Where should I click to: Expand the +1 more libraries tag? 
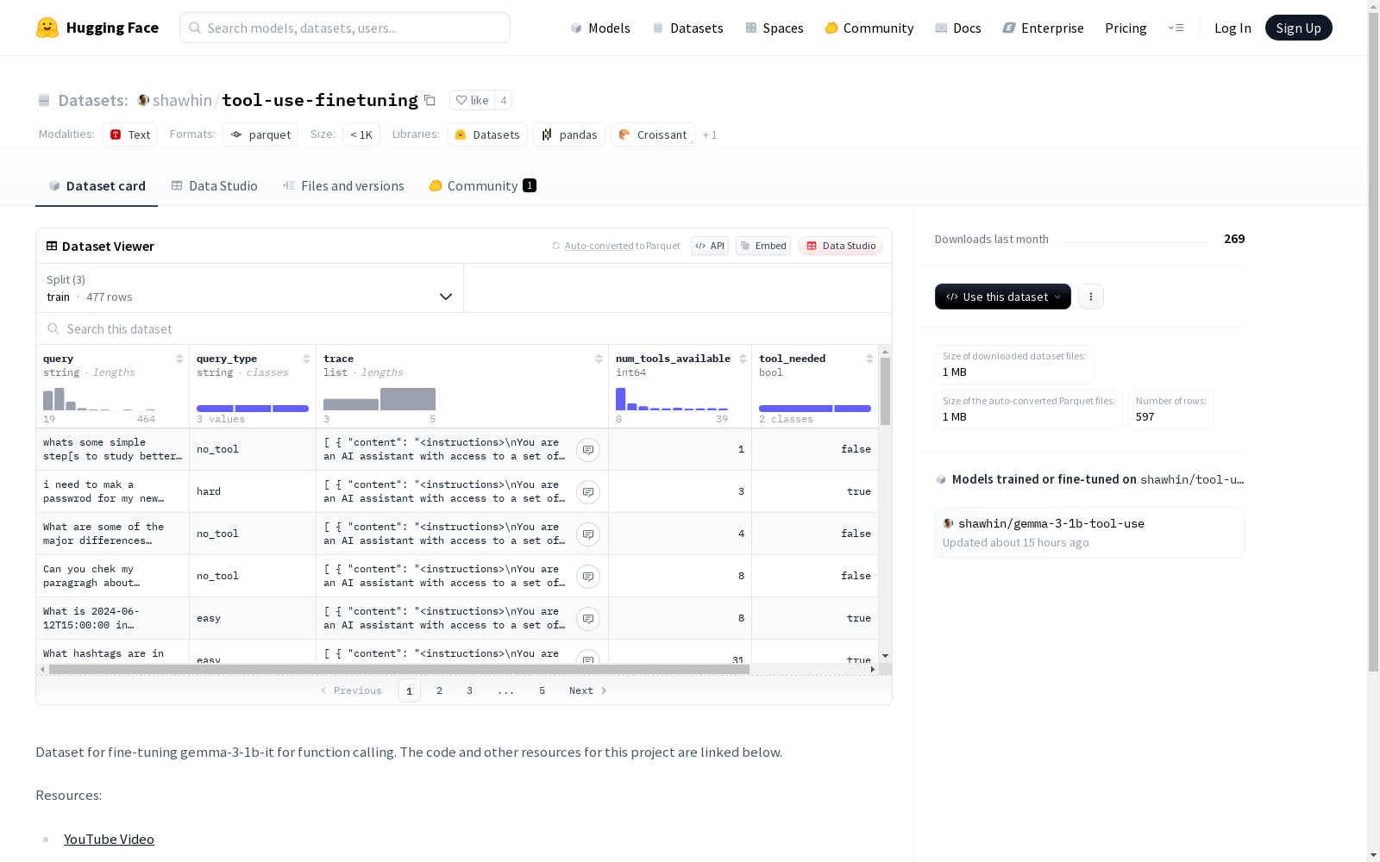point(710,134)
